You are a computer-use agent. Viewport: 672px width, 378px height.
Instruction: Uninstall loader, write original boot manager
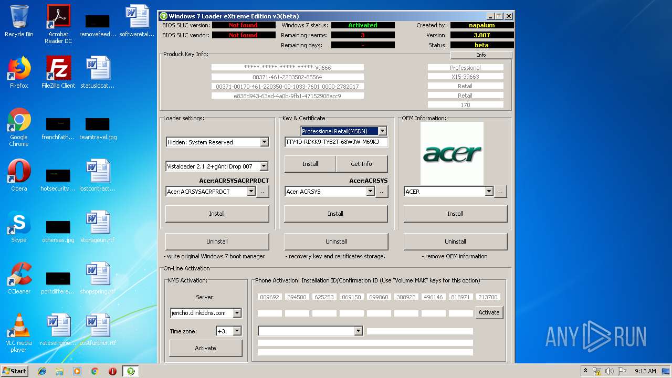pos(217,241)
